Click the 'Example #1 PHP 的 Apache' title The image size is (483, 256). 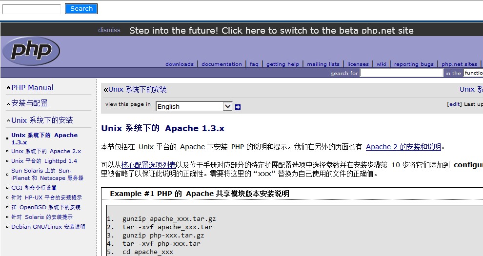tap(200, 194)
